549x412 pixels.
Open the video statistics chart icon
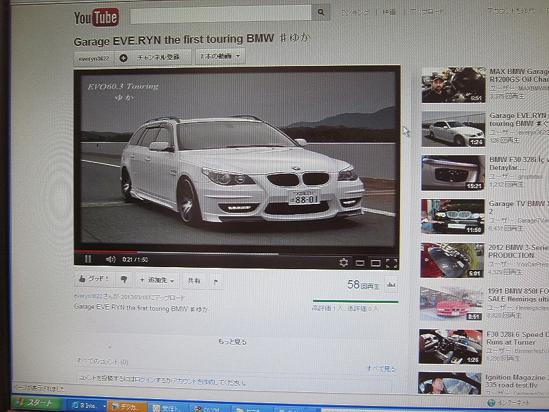pos(391,285)
